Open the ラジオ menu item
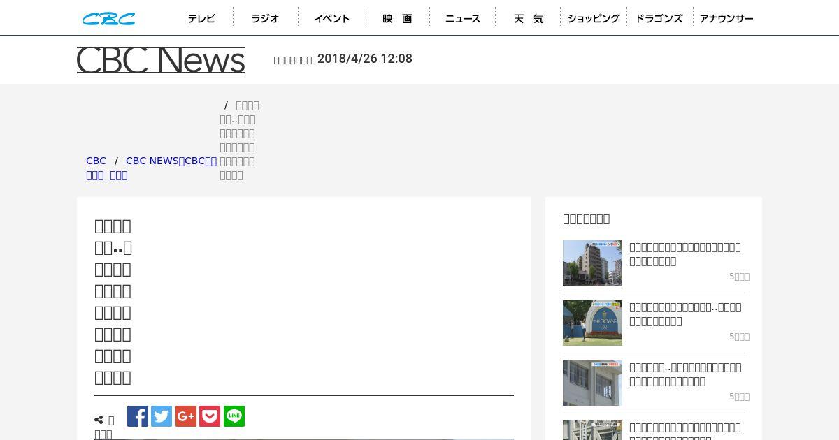Image resolution: width=839 pixels, height=440 pixels. pyautogui.click(x=265, y=19)
